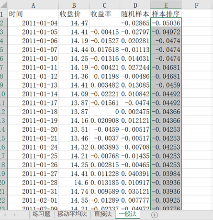Image resolution: width=213 pixels, height=220 pixels.
Task: Select date cell 2011-01-04
Action: (33, 23)
